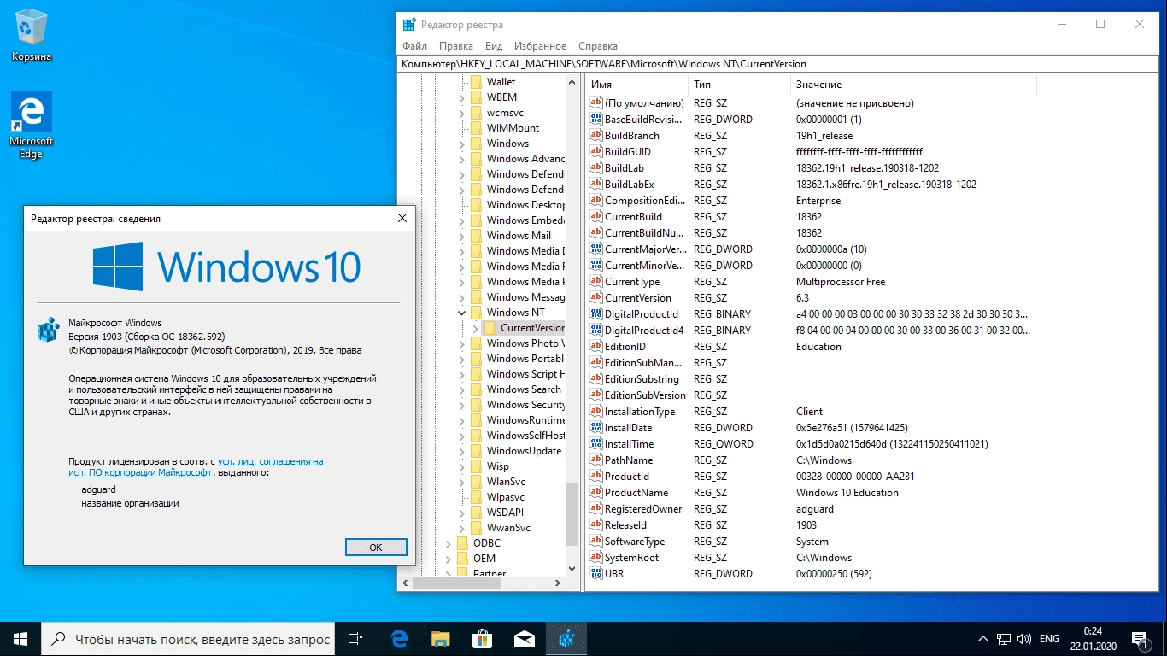1167x656 pixels.
Task: Sort by the Тип column header
Action: (739, 85)
